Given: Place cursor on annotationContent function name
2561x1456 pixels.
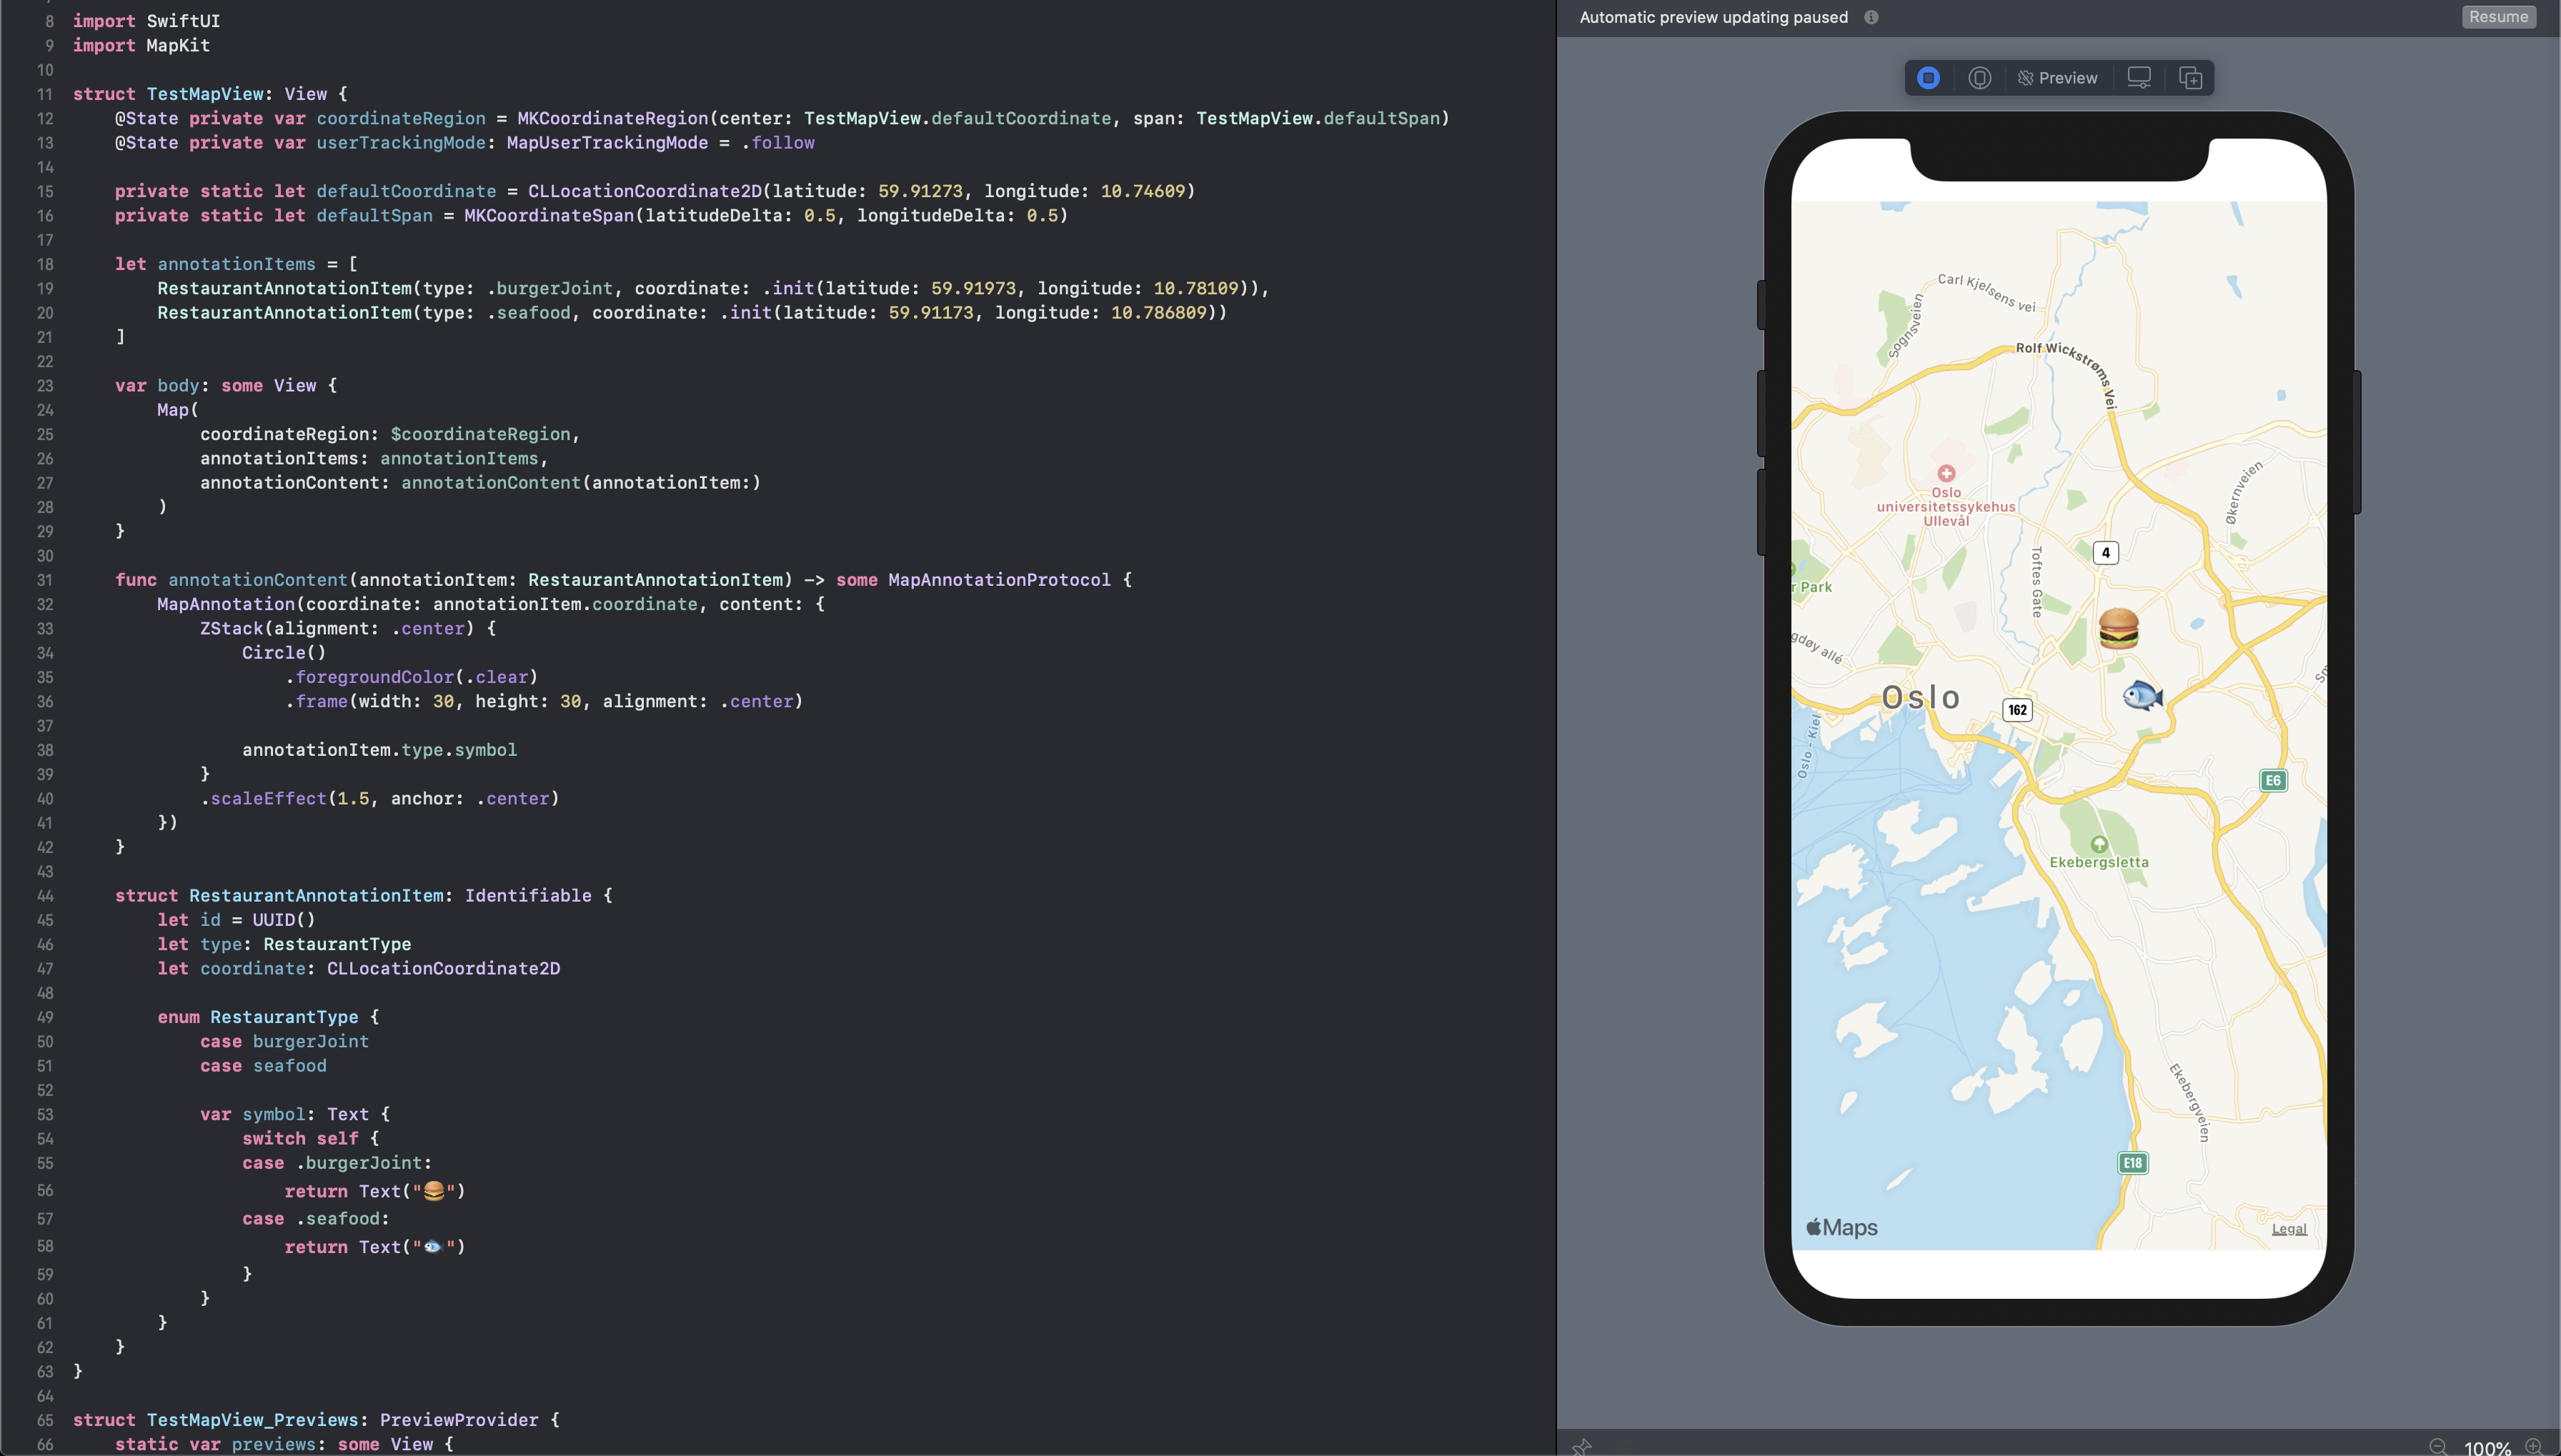Looking at the screenshot, I should pos(257,580).
